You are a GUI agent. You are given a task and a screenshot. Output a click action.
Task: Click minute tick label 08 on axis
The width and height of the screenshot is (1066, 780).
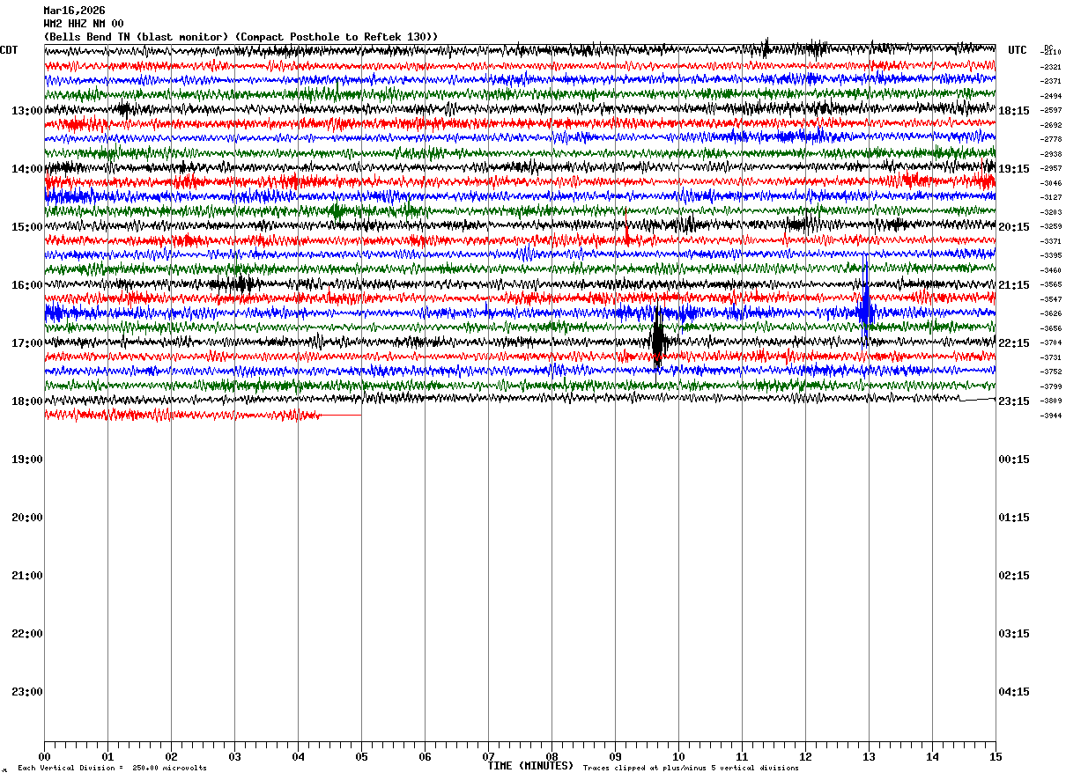(x=552, y=757)
